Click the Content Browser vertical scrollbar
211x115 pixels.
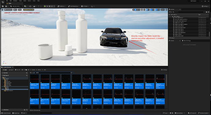pos(167,80)
